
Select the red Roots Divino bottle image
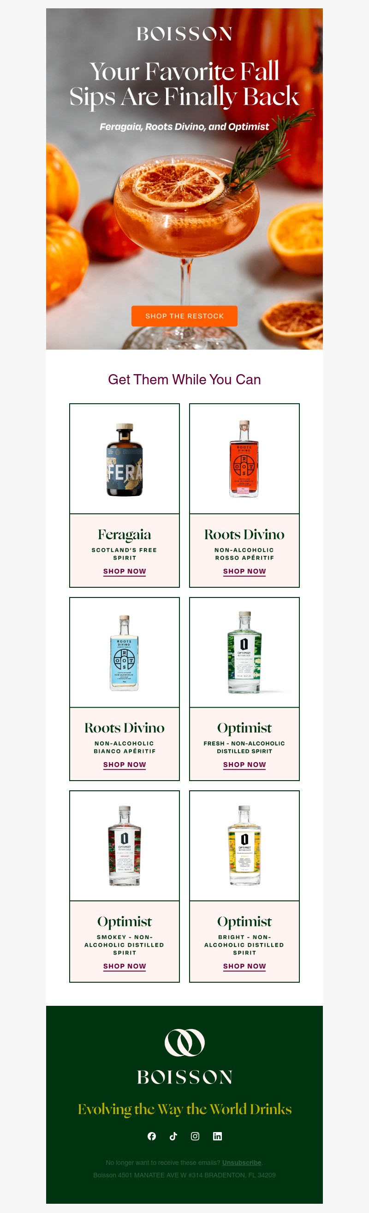244,459
